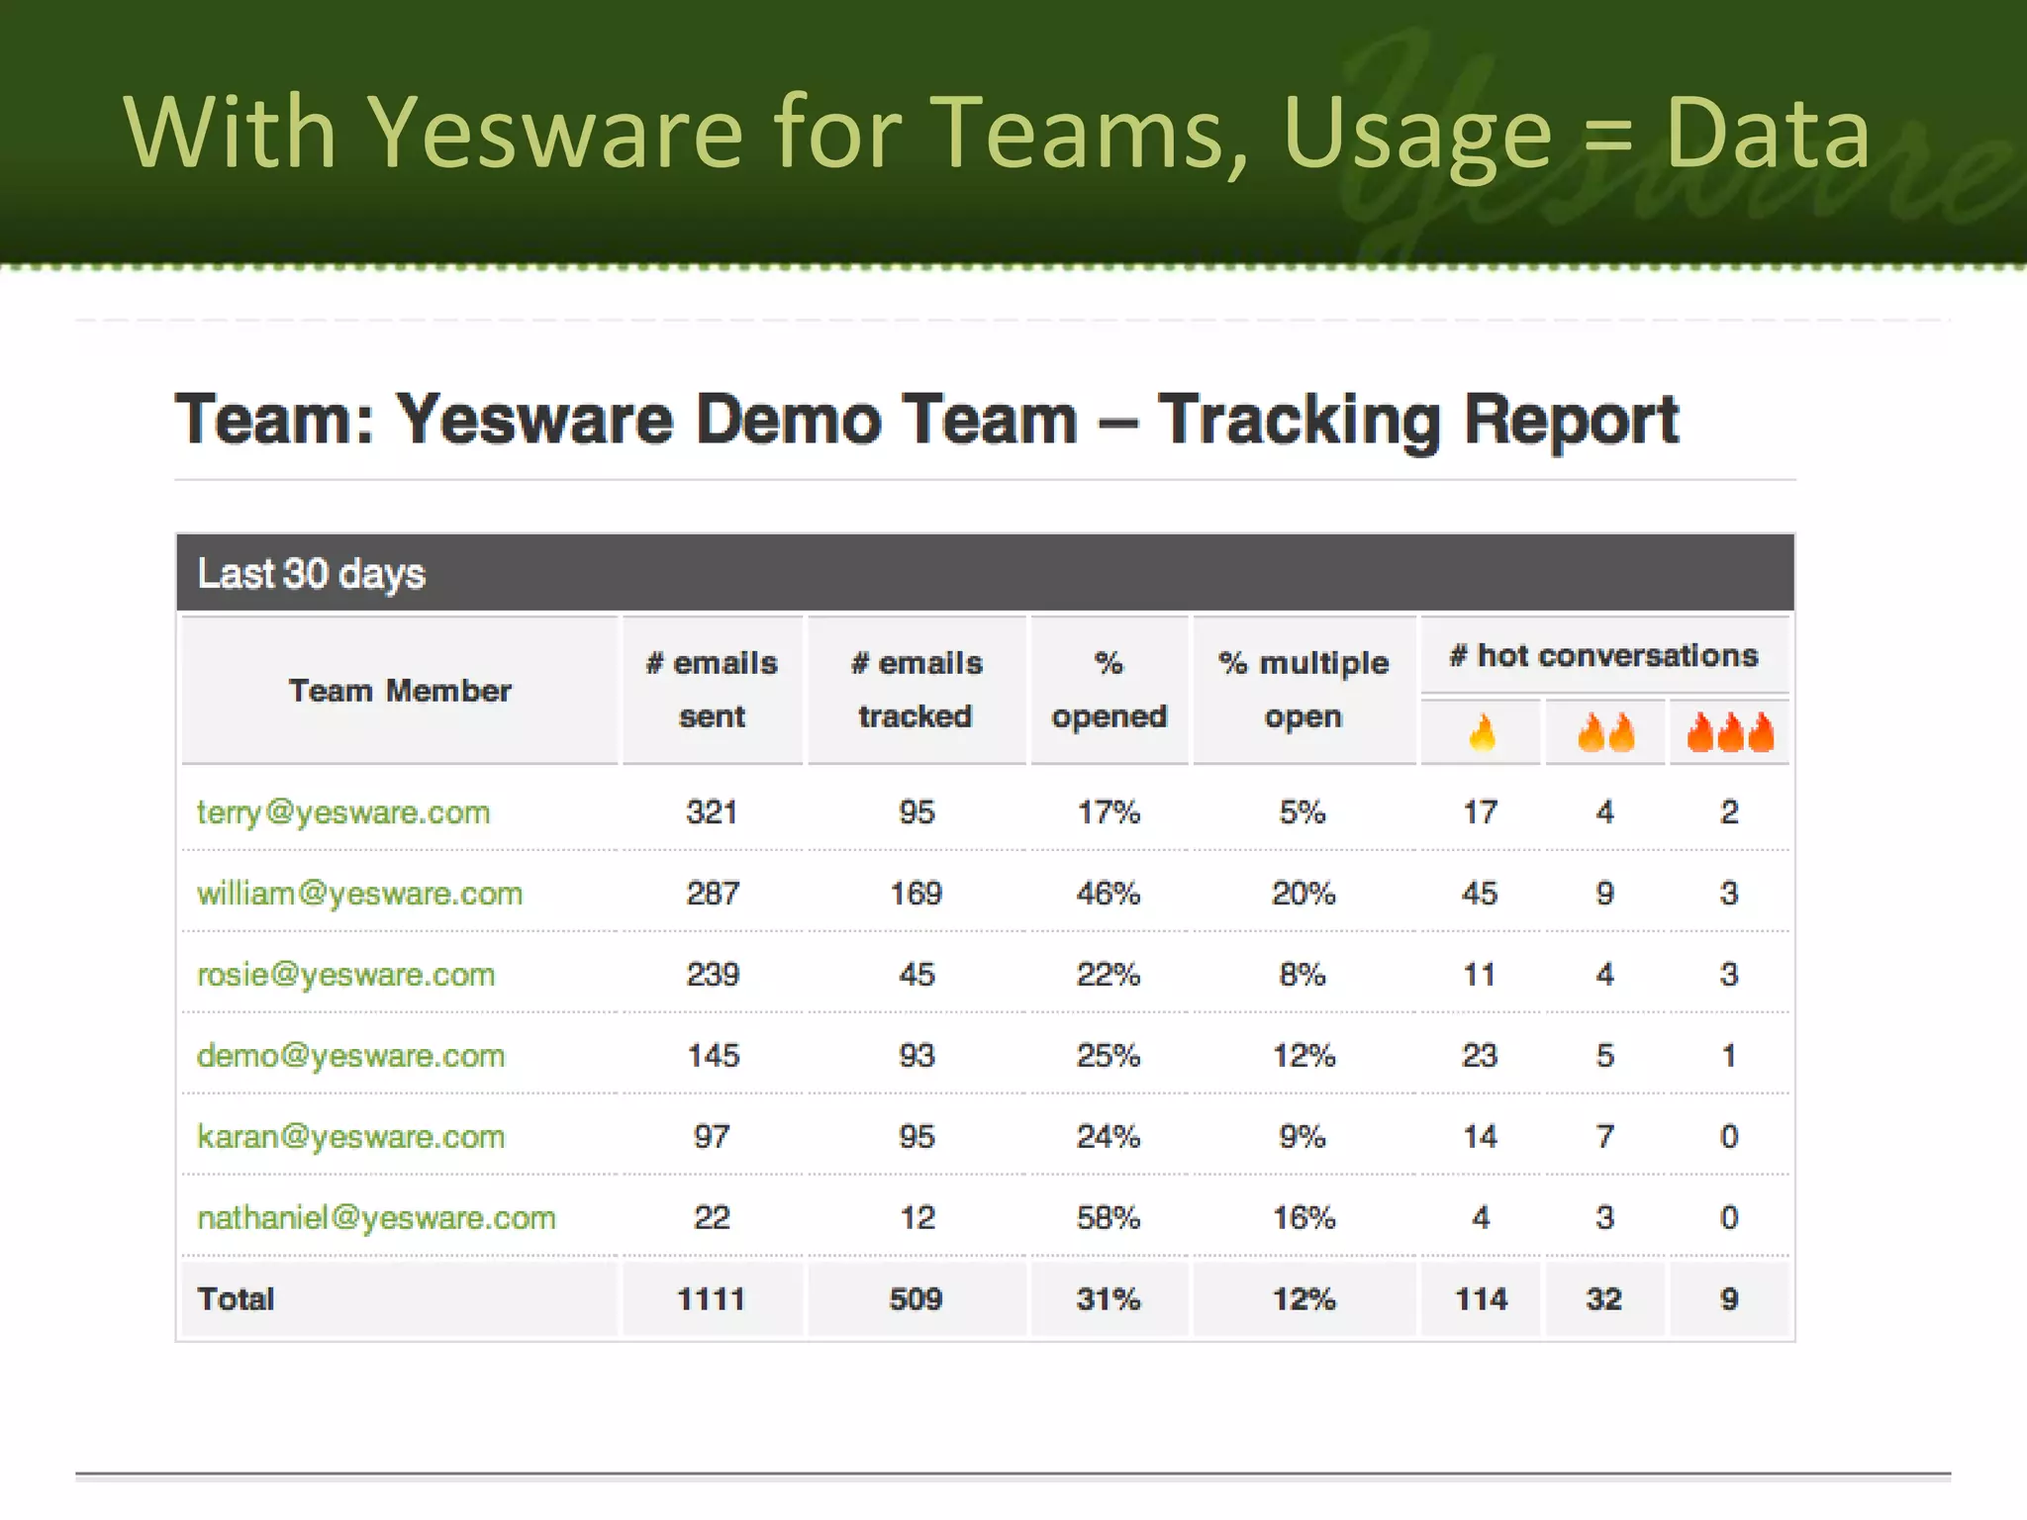The height and width of the screenshot is (1520, 2027).
Task: Click total single flame count 114
Action: click(x=1481, y=1299)
